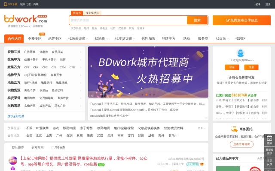Enable the 只看免费 checkbox
This screenshot has width=275, height=171.
[52, 147]
